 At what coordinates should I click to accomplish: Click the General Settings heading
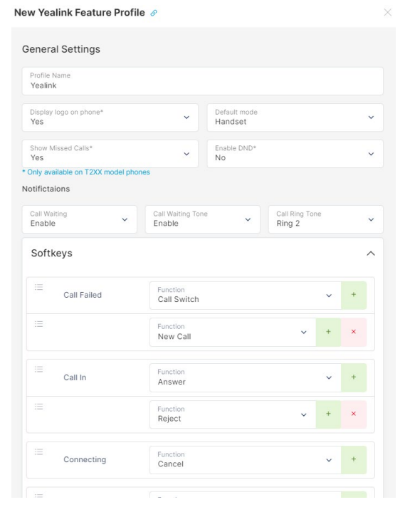click(x=61, y=49)
